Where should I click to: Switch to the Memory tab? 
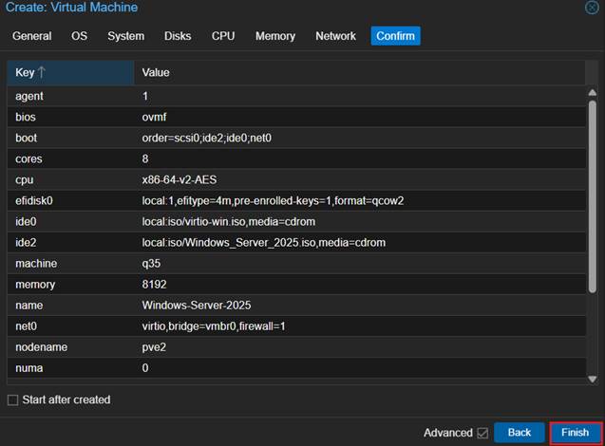point(275,36)
